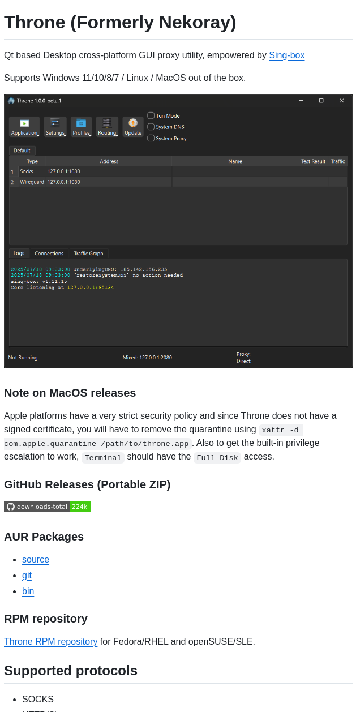This screenshot has width=356, height=712.
Task: Open the Sing-box link
Action: coord(286,55)
